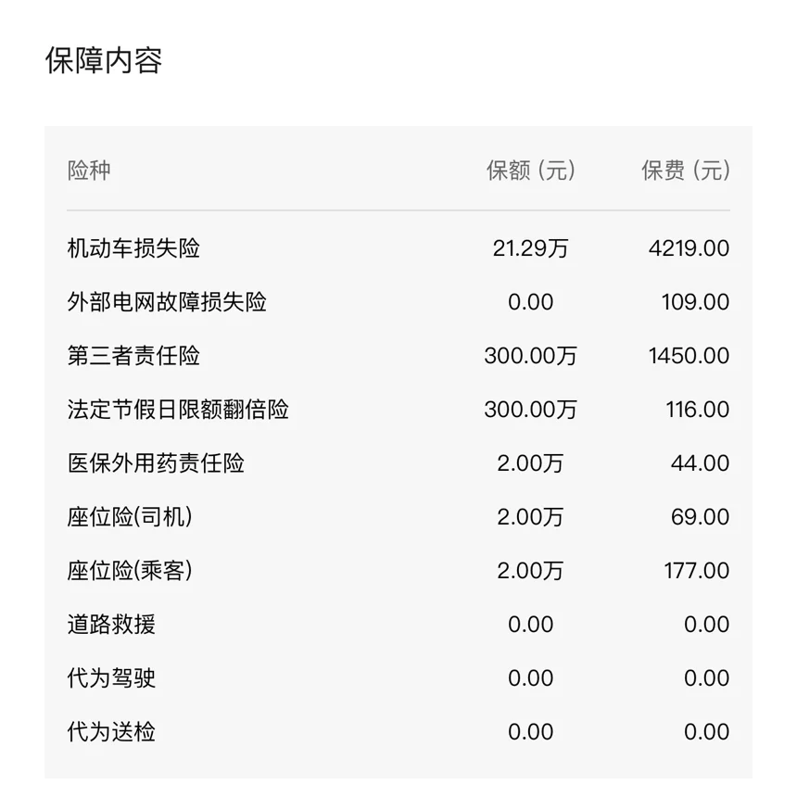Click the 保费 (元) column header
The width and height of the screenshot is (797, 797).
click(x=686, y=171)
